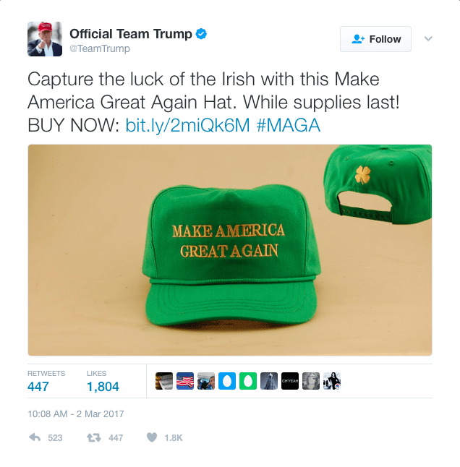Click the blue egg avatar liker
Screen dimensions: 460x467
click(x=227, y=381)
